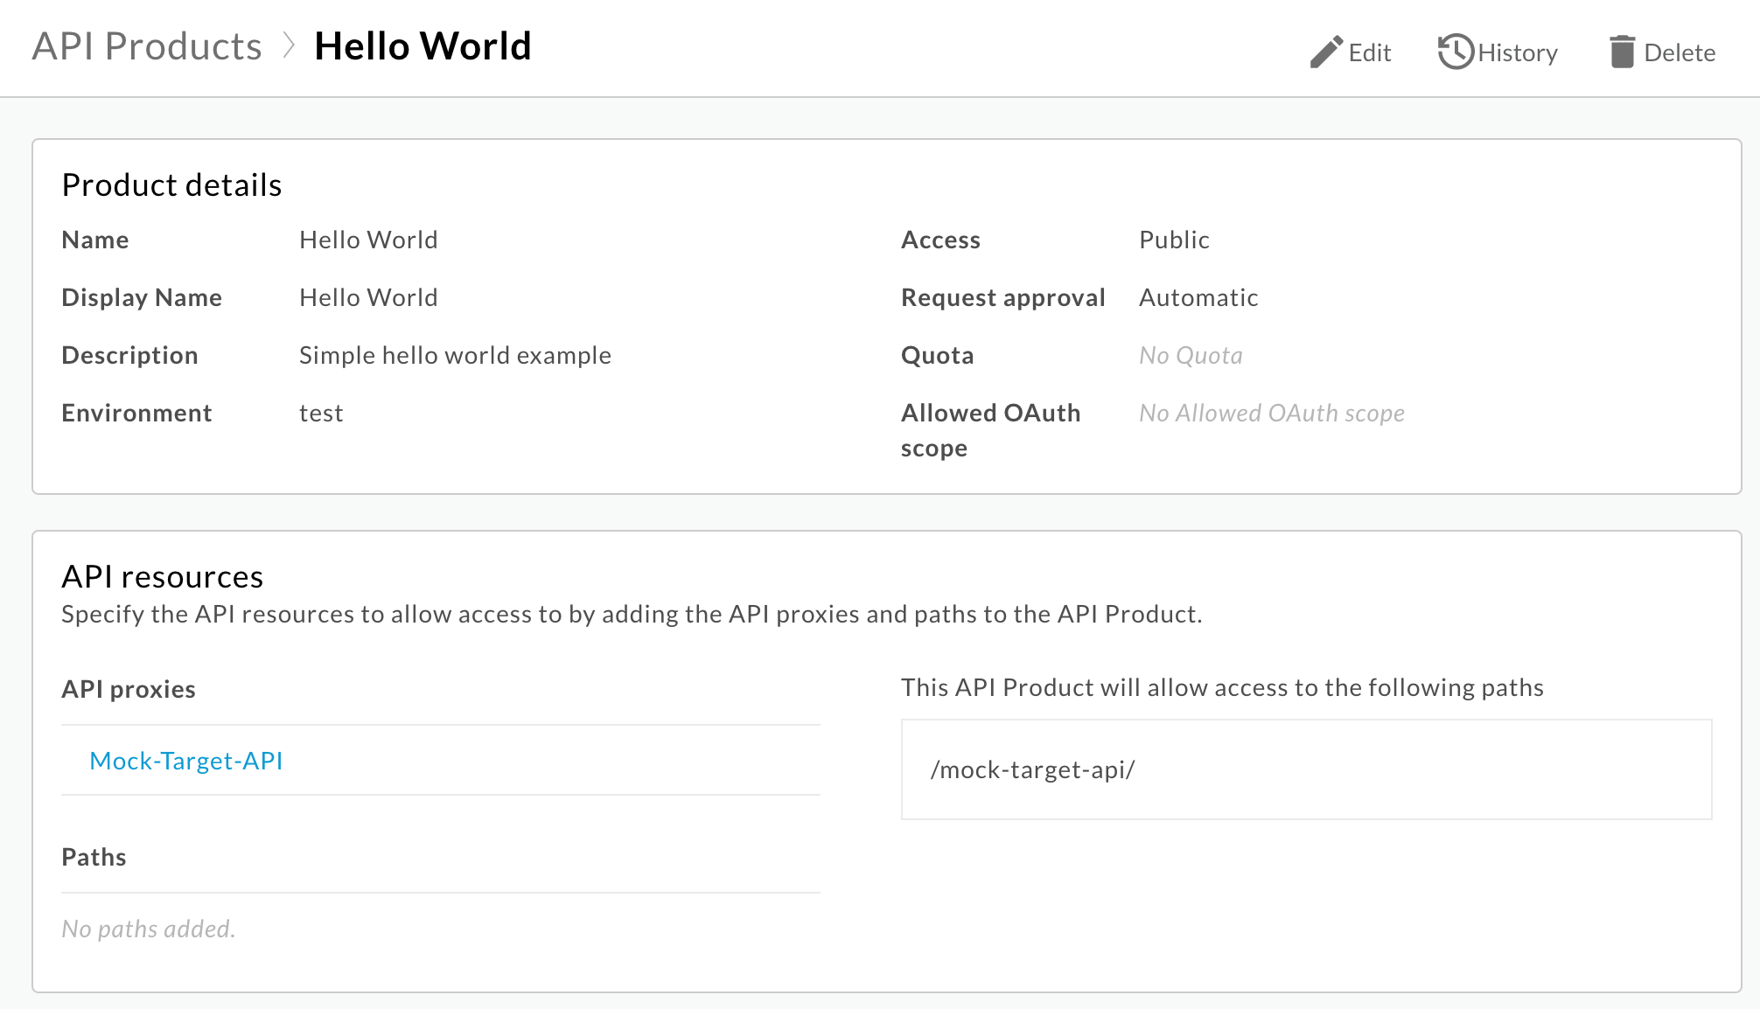Click the Edit button for Hello World
The image size is (1760, 1009).
(x=1352, y=50)
